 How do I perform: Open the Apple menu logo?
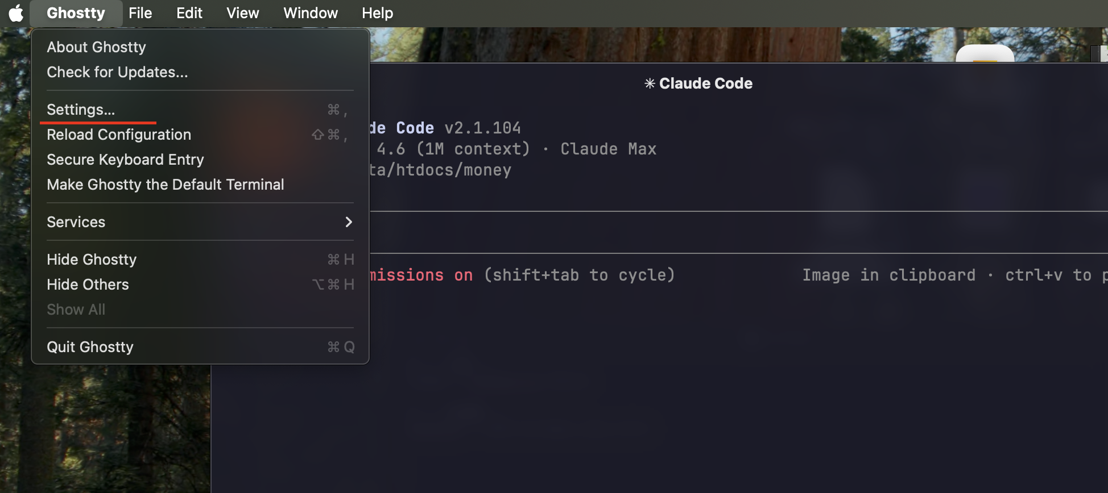click(x=16, y=13)
